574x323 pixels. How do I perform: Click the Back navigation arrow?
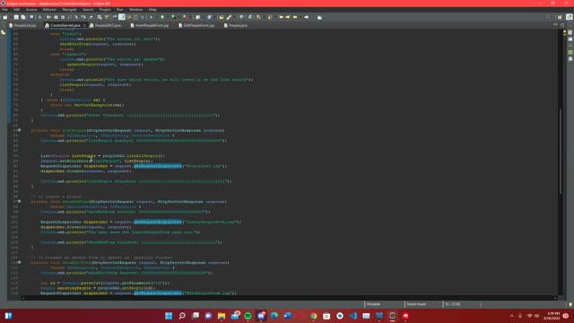[x=295, y=17]
